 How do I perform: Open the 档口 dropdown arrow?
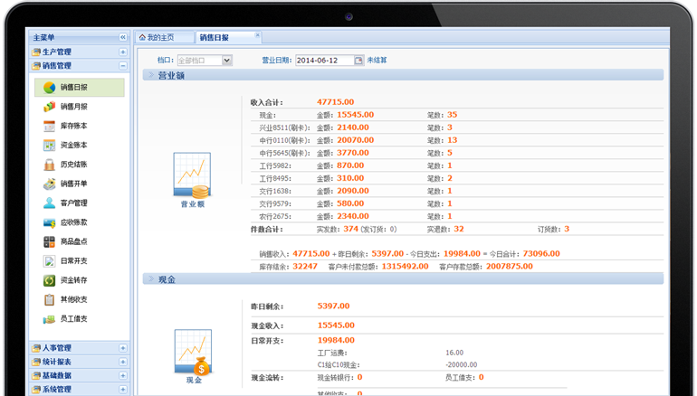pos(226,61)
